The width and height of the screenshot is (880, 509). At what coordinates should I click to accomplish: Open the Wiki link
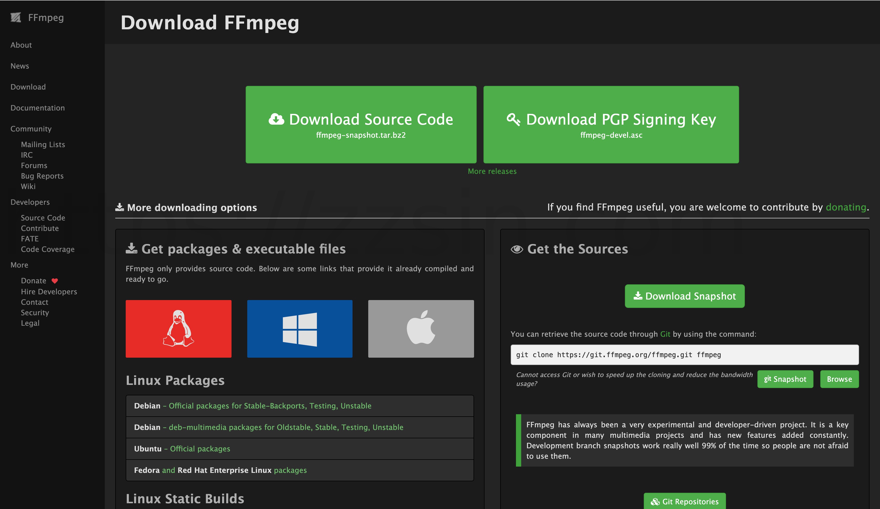click(x=28, y=186)
